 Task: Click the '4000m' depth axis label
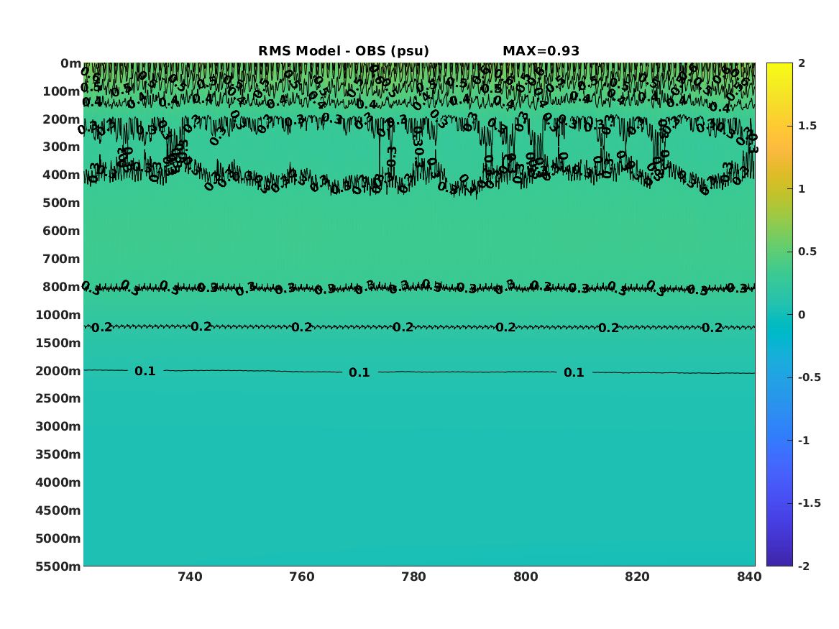58,482
